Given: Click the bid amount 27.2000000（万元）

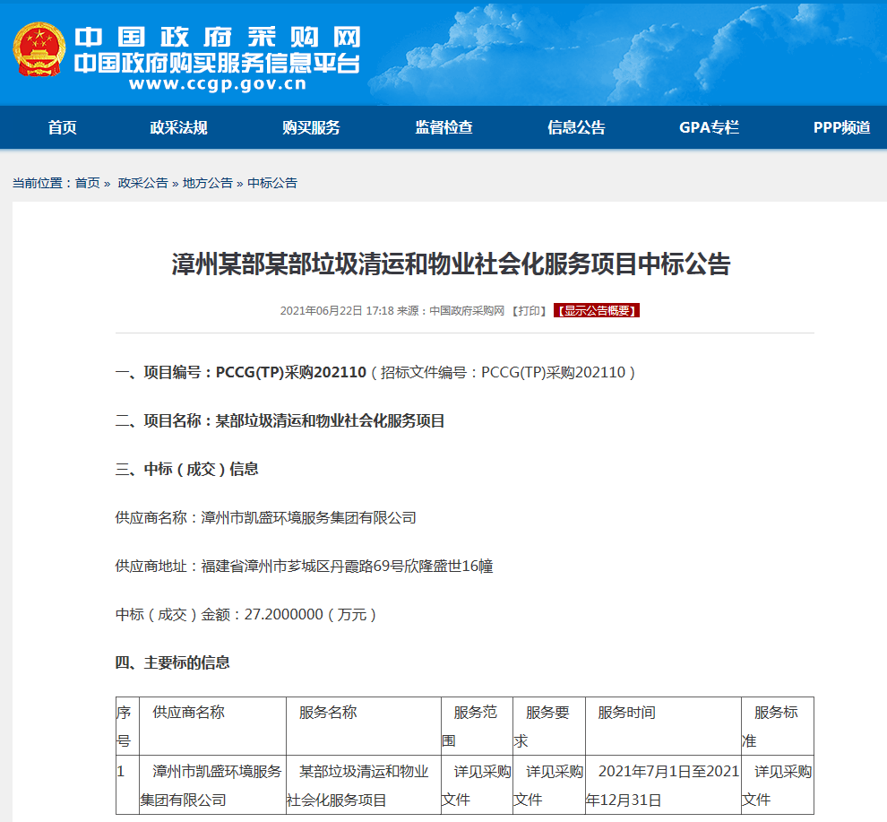Looking at the screenshot, I should [x=311, y=614].
